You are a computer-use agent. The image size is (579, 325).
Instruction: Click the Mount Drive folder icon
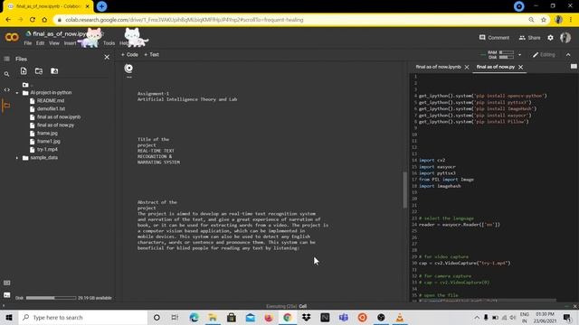(x=54, y=70)
